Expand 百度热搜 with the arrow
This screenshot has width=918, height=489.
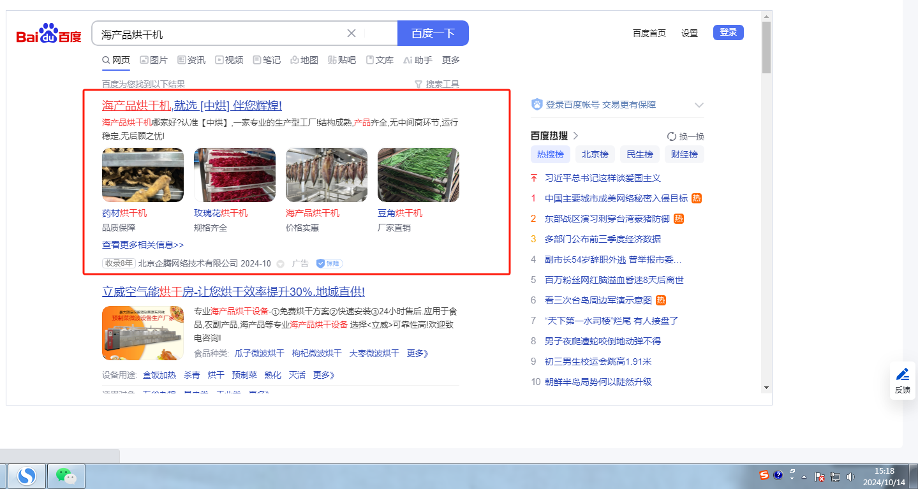(575, 136)
